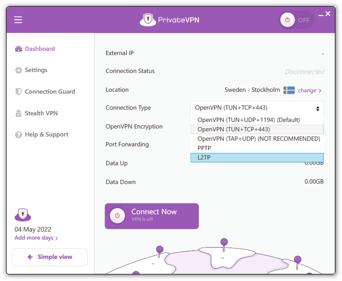The height and width of the screenshot is (281, 342).
Task: Click Add more days link
Action: point(36,238)
